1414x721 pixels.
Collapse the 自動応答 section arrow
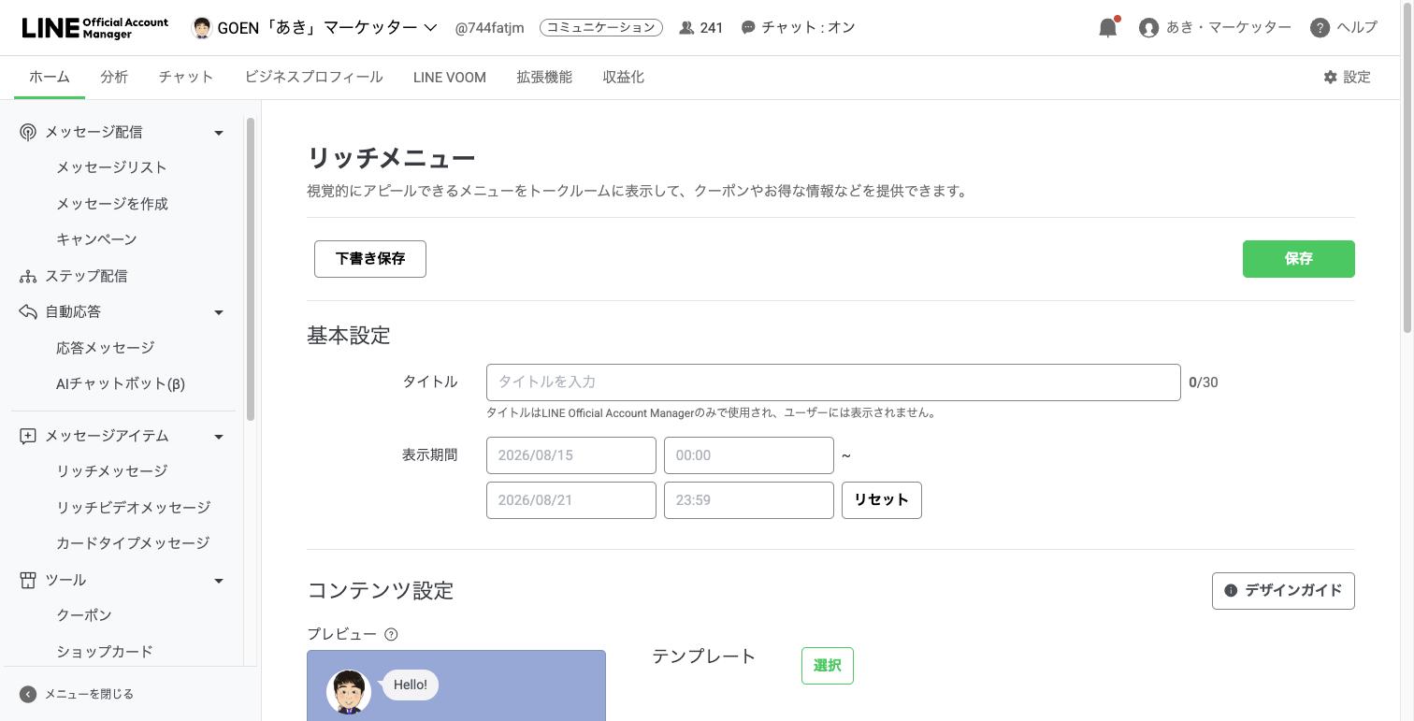coord(219,312)
